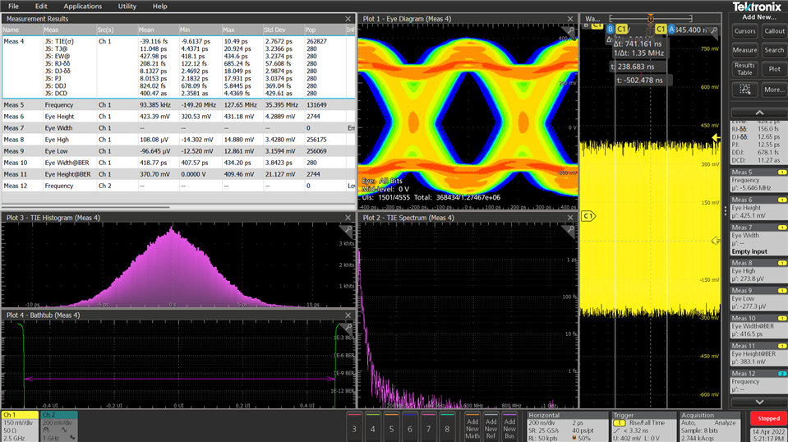Click the Std Dev column header
This screenshot has height=442, width=788.
[x=283, y=30]
